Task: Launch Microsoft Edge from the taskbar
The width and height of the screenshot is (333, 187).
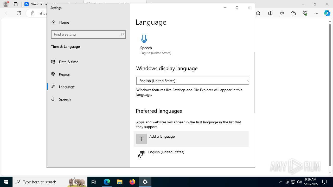Action: pos(107,182)
